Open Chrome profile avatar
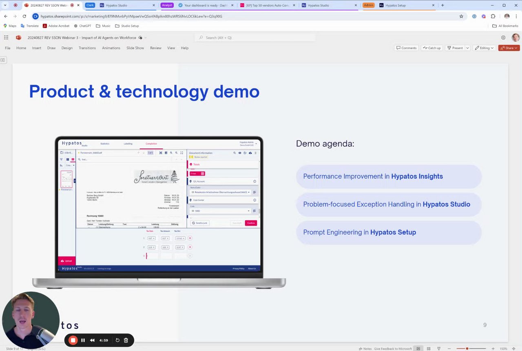Viewport: 522px width, 351px height. coord(507,16)
